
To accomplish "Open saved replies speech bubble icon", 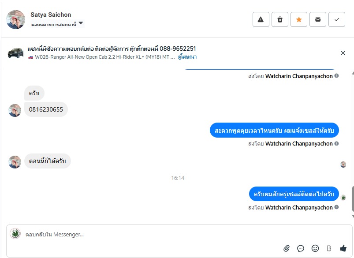I will coord(301,248).
